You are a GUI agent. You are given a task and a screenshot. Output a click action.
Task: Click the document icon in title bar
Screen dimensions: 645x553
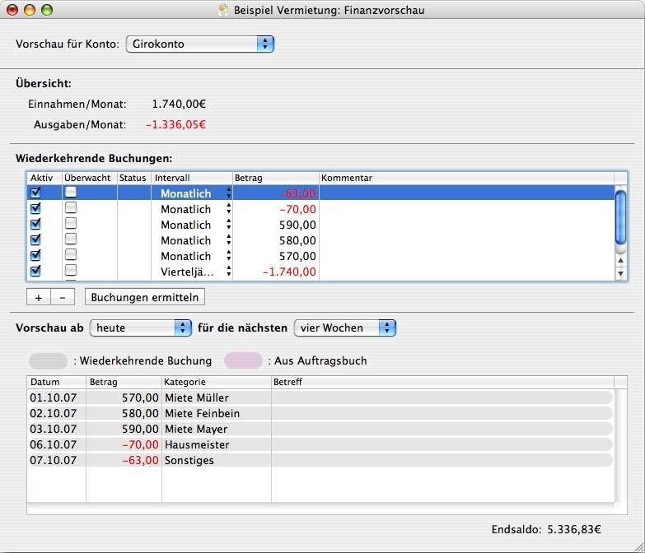click(222, 11)
